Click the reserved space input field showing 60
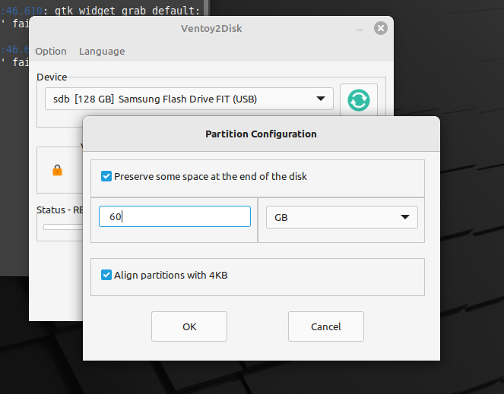Image resolution: width=504 pixels, height=394 pixels. [175, 216]
